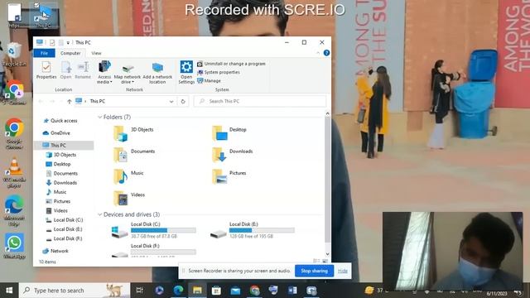Collapse the ribbon with the chevron

pyautogui.click(x=318, y=53)
